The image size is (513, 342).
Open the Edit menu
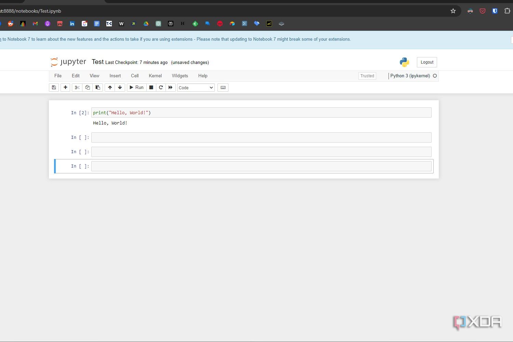tap(76, 76)
